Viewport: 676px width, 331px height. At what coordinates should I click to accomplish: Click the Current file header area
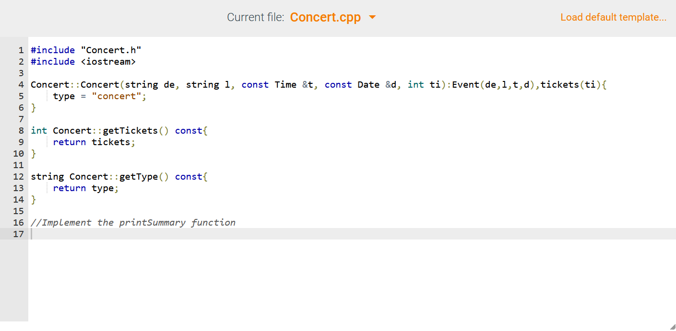(x=255, y=17)
